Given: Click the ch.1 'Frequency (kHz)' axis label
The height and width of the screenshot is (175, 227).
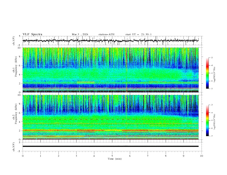Looking at the screenshot, I should coord(16,67).
